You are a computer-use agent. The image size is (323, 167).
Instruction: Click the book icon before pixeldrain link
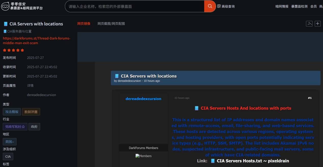[x=213, y=161]
